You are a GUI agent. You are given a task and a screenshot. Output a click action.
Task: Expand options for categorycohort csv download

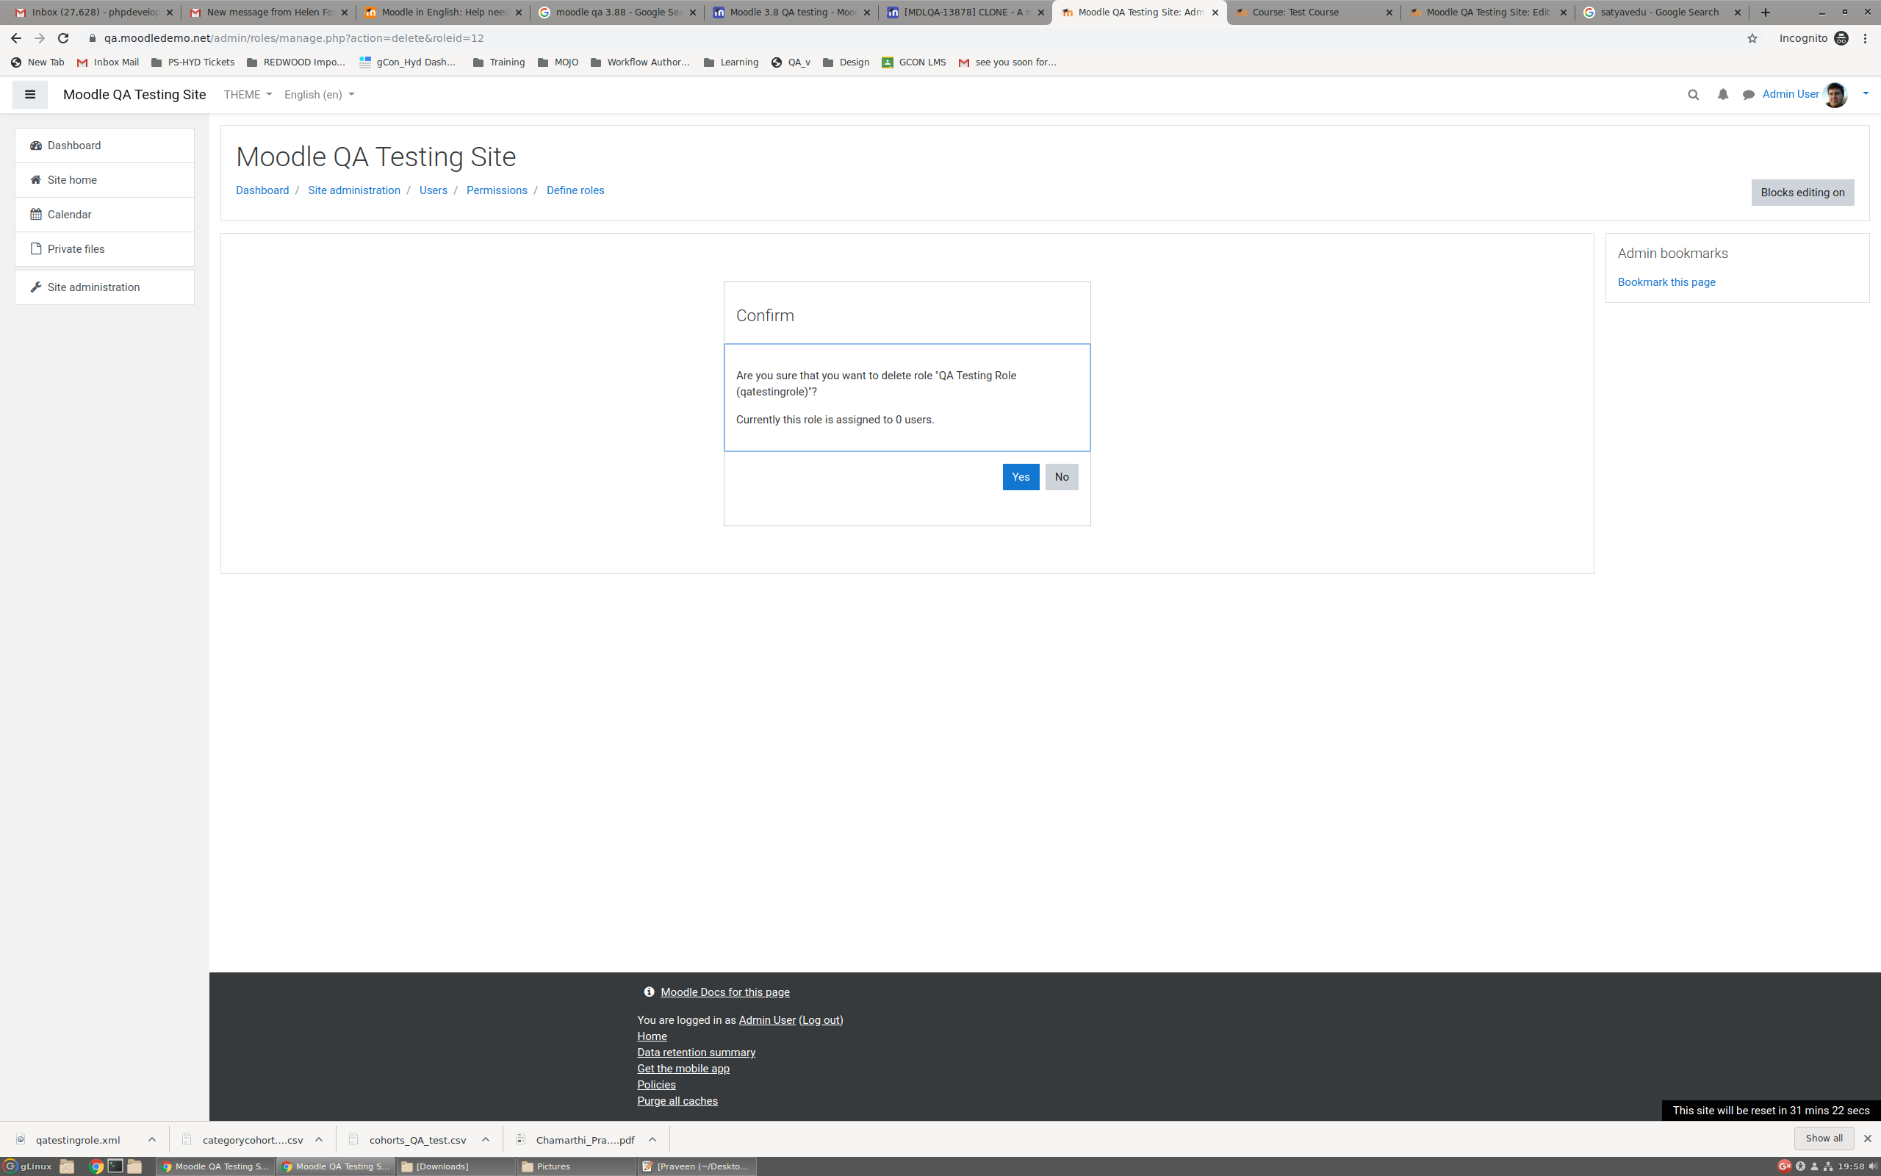[319, 1139]
